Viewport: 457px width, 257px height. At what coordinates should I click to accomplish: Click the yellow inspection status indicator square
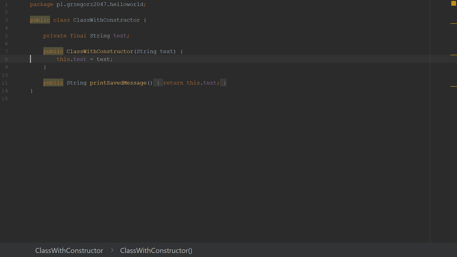pos(454,4)
